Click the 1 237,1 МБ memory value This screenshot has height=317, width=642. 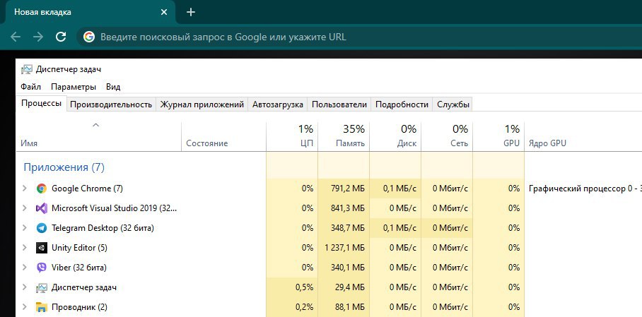coord(344,248)
